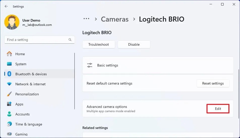Focus the Find a setting box
This screenshot has width=240, height=138.
click(x=40, y=40)
